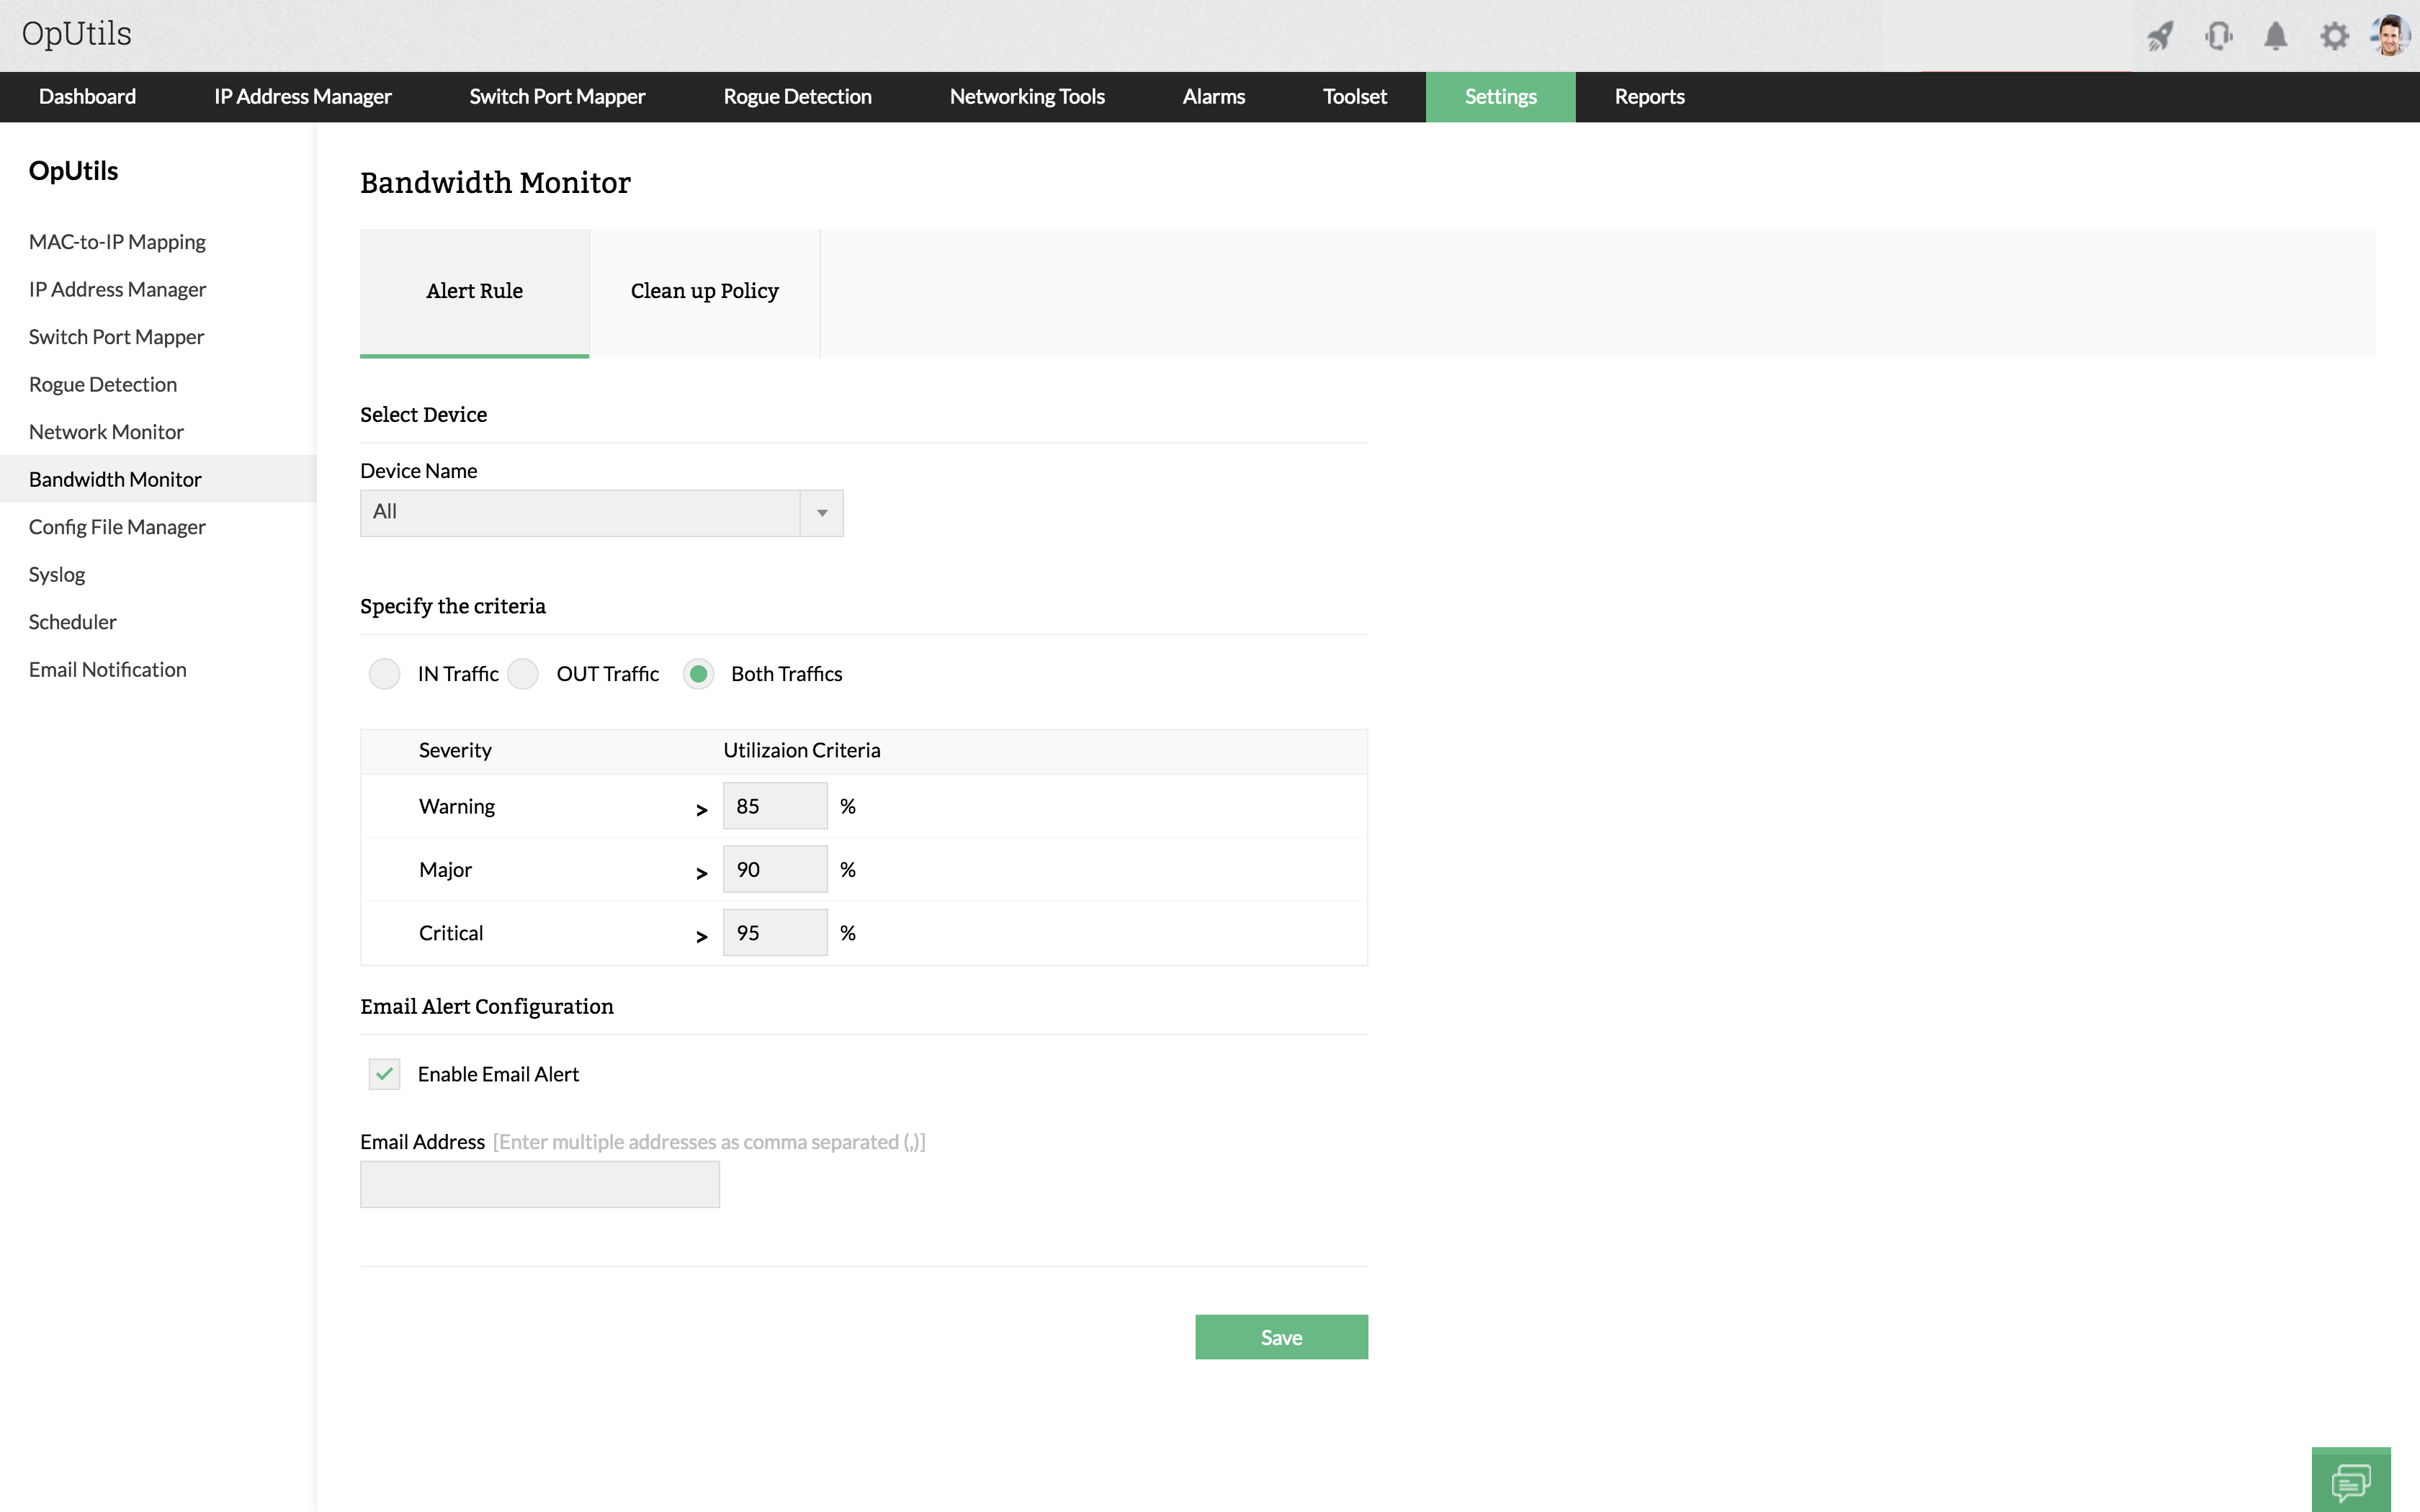Open the notifications bell icon
The image size is (2420, 1512).
pyautogui.click(x=2276, y=37)
